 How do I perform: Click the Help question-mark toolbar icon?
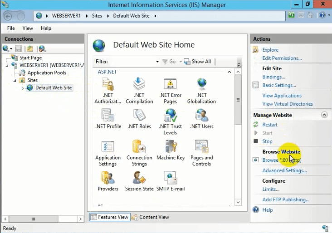(322, 15)
